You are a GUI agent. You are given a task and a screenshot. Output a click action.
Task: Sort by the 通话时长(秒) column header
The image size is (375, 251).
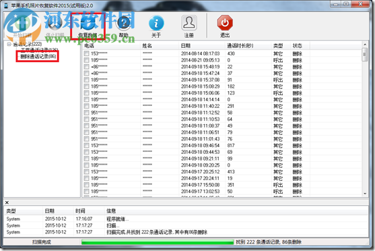[x=248, y=46]
